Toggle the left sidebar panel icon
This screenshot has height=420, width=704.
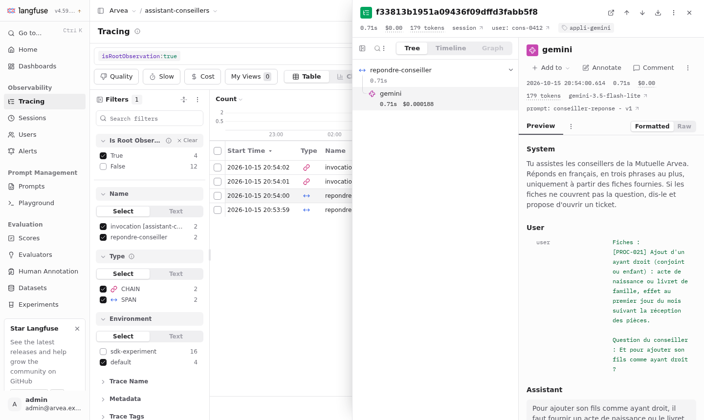(x=101, y=11)
